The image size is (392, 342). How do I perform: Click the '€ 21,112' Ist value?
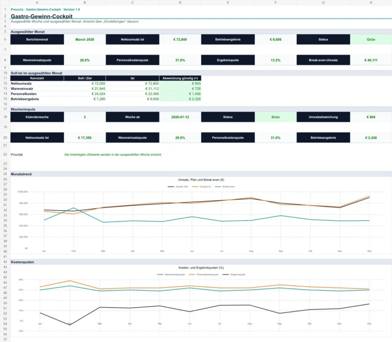tap(133, 89)
